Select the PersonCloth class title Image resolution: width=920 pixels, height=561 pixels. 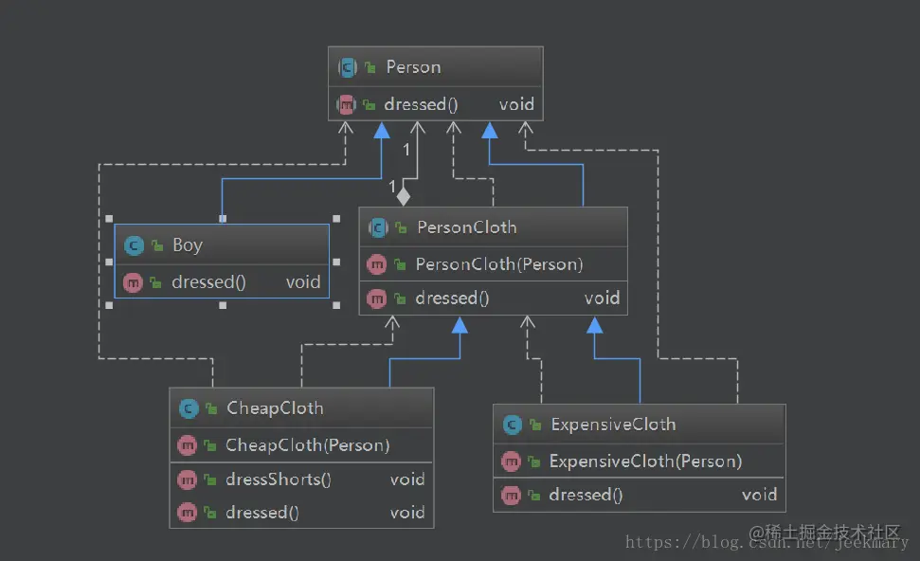(x=467, y=227)
